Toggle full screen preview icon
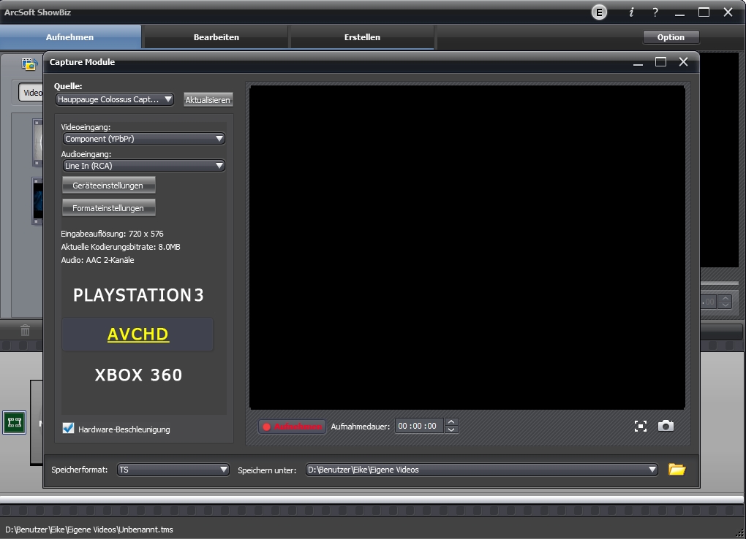 641,427
